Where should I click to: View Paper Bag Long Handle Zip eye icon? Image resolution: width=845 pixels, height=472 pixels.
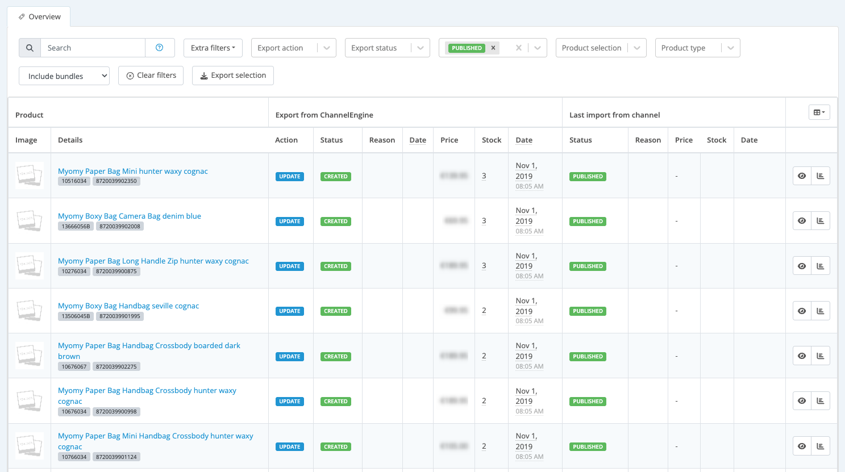point(802,266)
